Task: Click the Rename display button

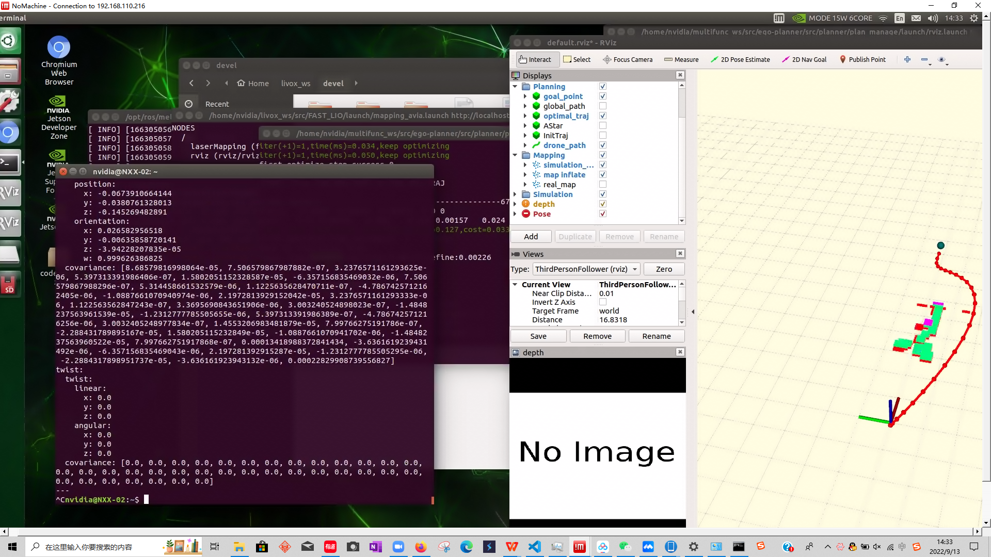Action: [x=664, y=237]
